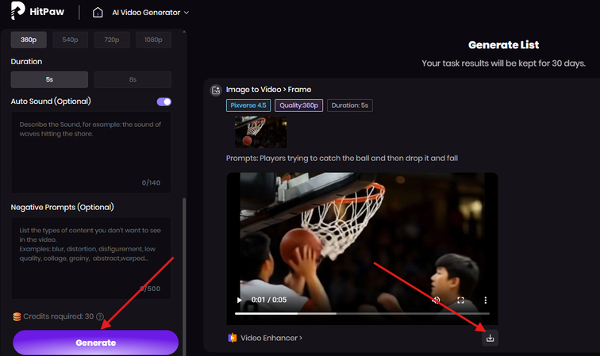Toggle the Auto Sound switch
The image size is (600, 356).
164,101
